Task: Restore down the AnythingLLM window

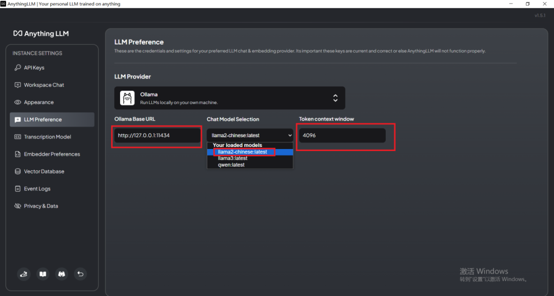Action: 527,4
